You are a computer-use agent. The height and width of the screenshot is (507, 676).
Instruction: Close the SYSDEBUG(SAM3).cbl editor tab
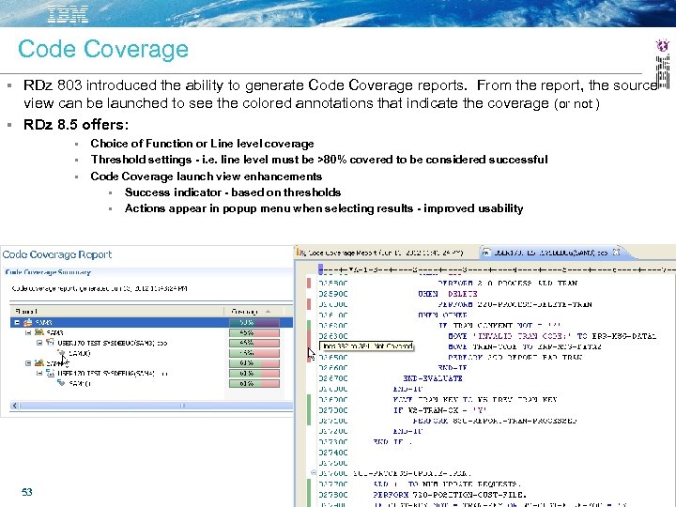[617, 253]
